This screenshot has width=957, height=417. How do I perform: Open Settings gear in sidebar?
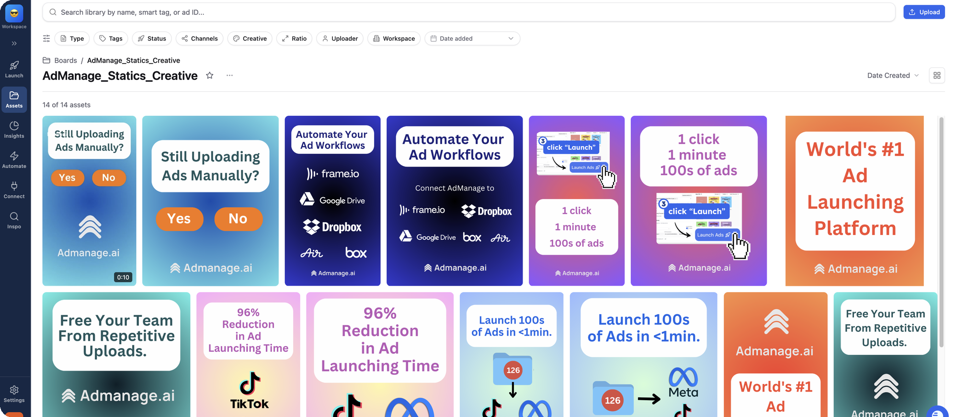coord(14,394)
